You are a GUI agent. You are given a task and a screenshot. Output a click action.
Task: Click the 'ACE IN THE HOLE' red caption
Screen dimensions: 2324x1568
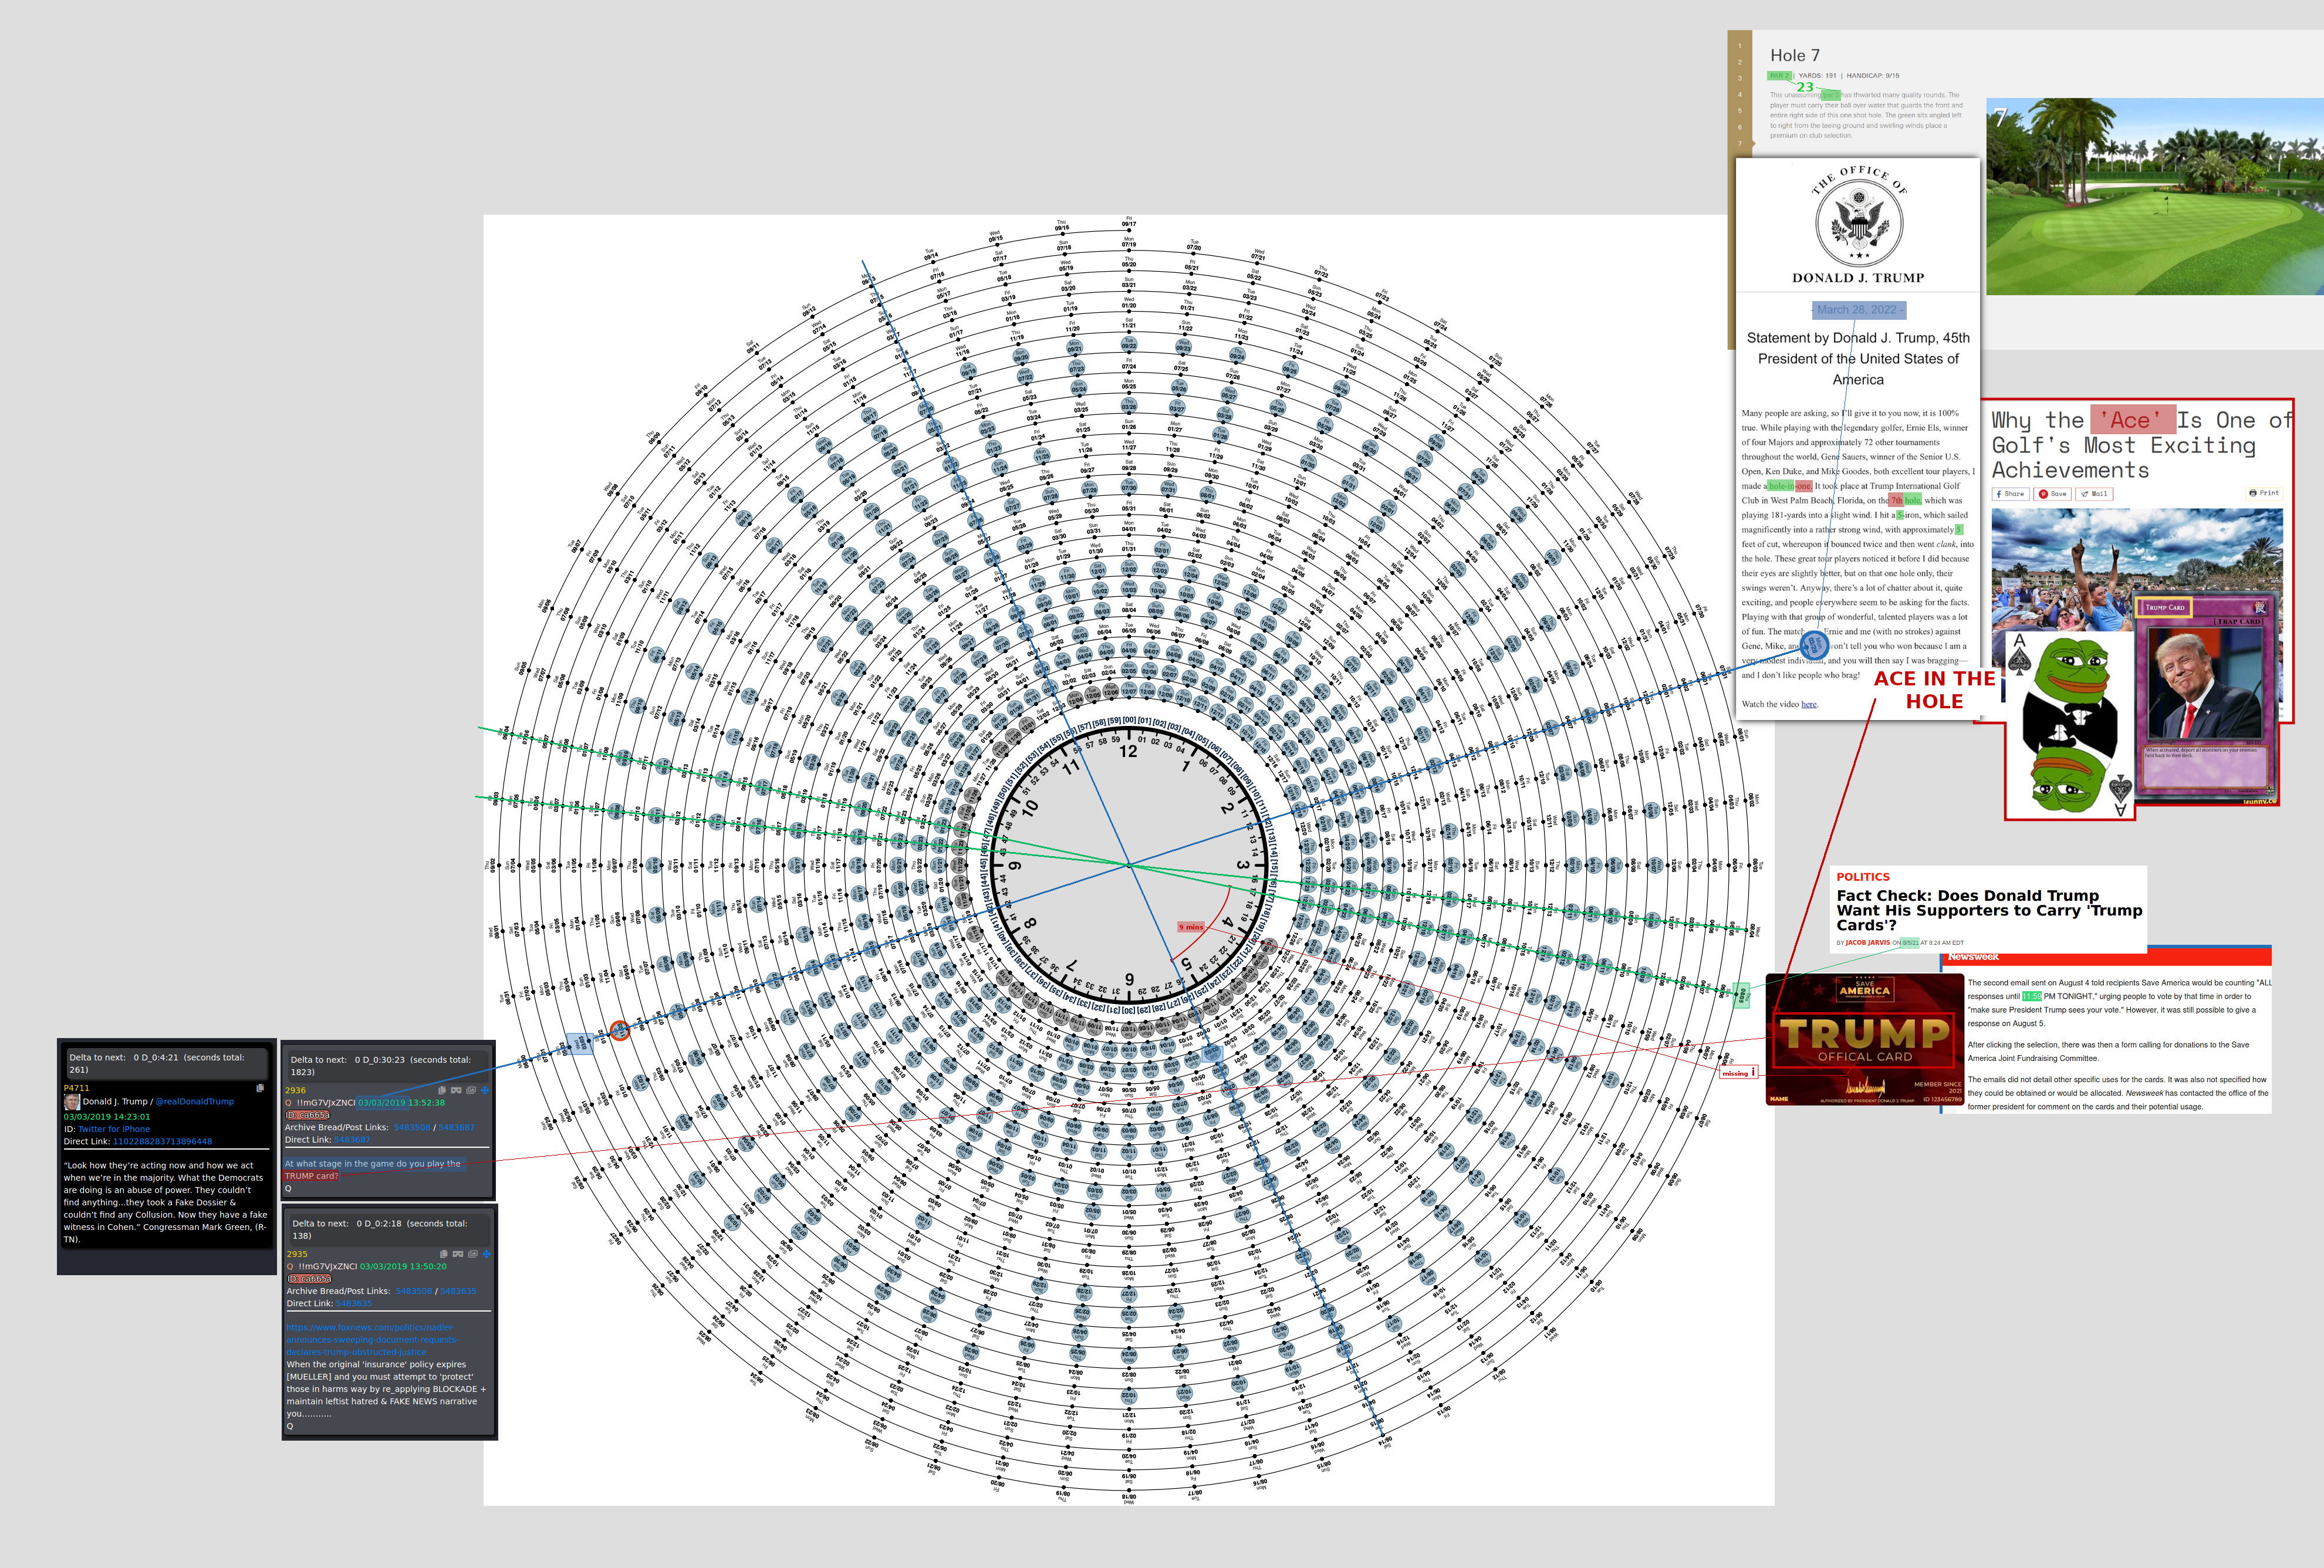[1934, 690]
